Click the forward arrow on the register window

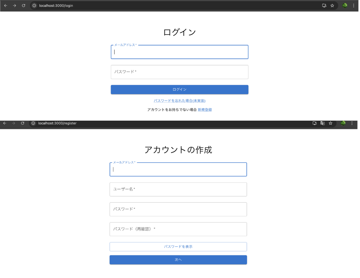tap(13, 123)
